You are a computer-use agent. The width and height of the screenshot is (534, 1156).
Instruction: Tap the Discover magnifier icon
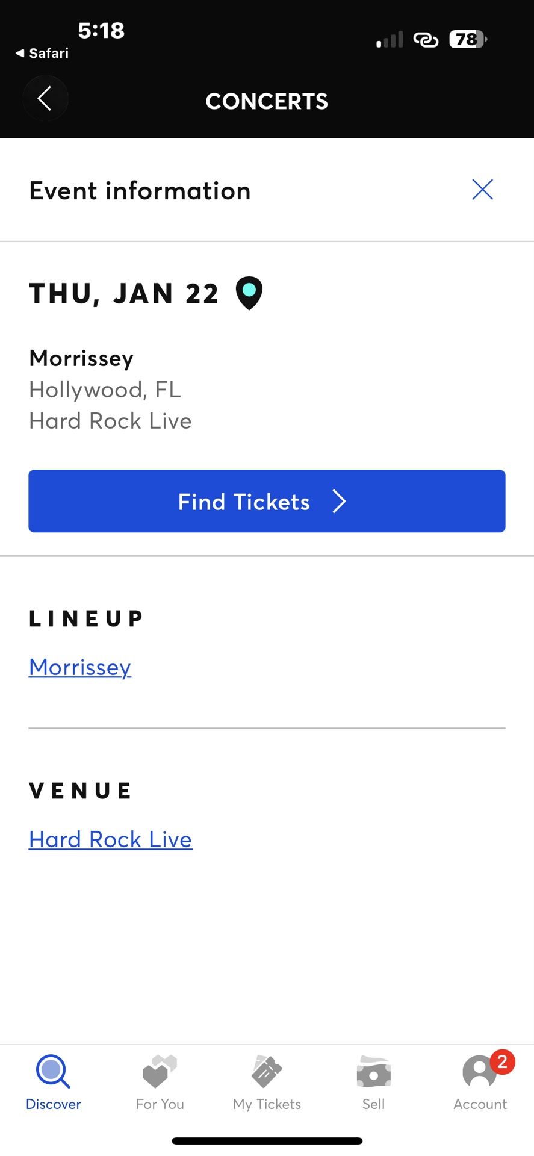coord(53,1072)
